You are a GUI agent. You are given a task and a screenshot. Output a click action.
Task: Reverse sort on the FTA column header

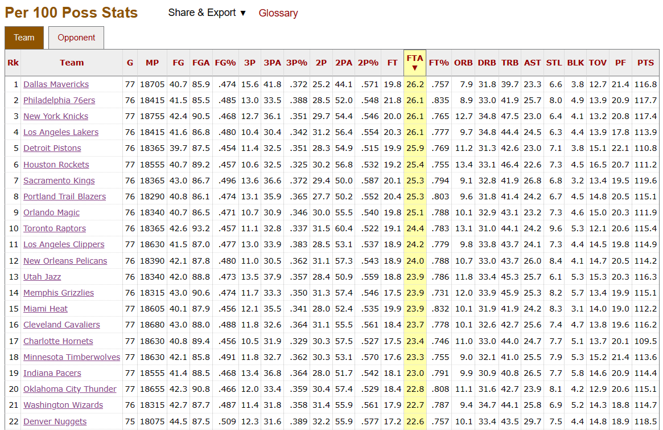[415, 63]
